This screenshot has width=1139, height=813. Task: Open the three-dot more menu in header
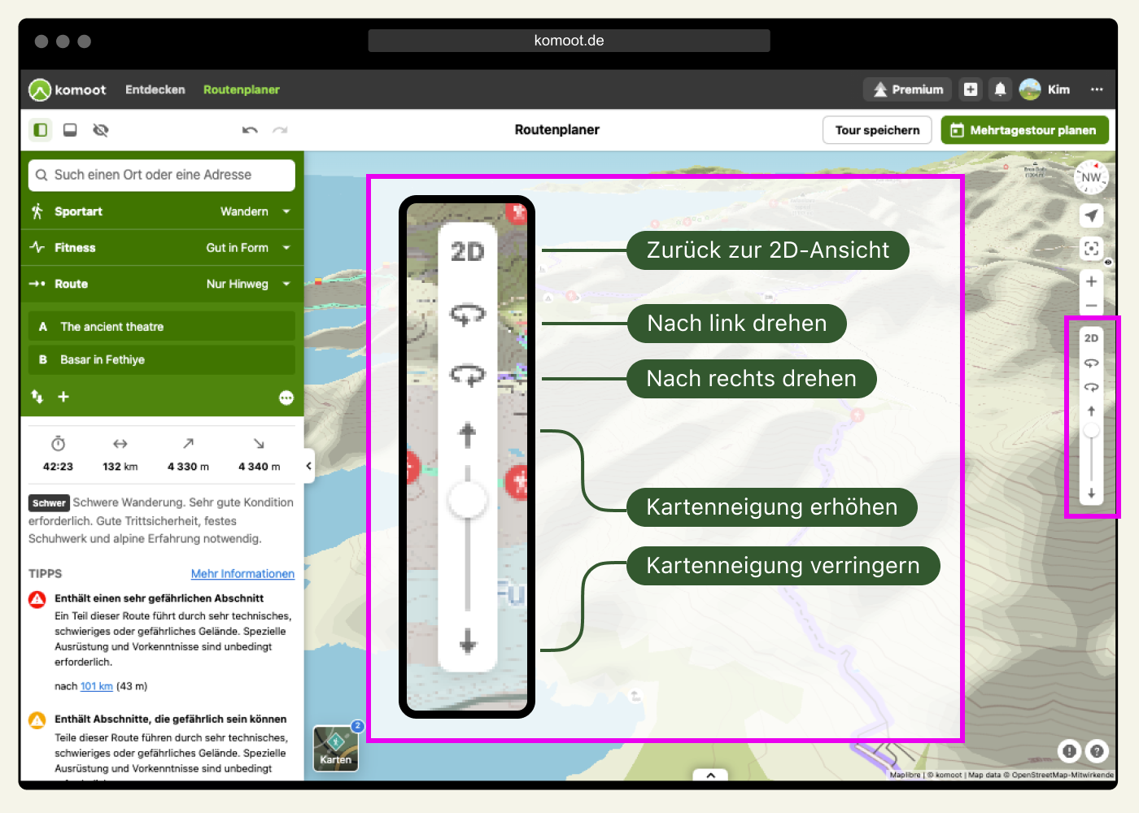pyautogui.click(x=1097, y=89)
